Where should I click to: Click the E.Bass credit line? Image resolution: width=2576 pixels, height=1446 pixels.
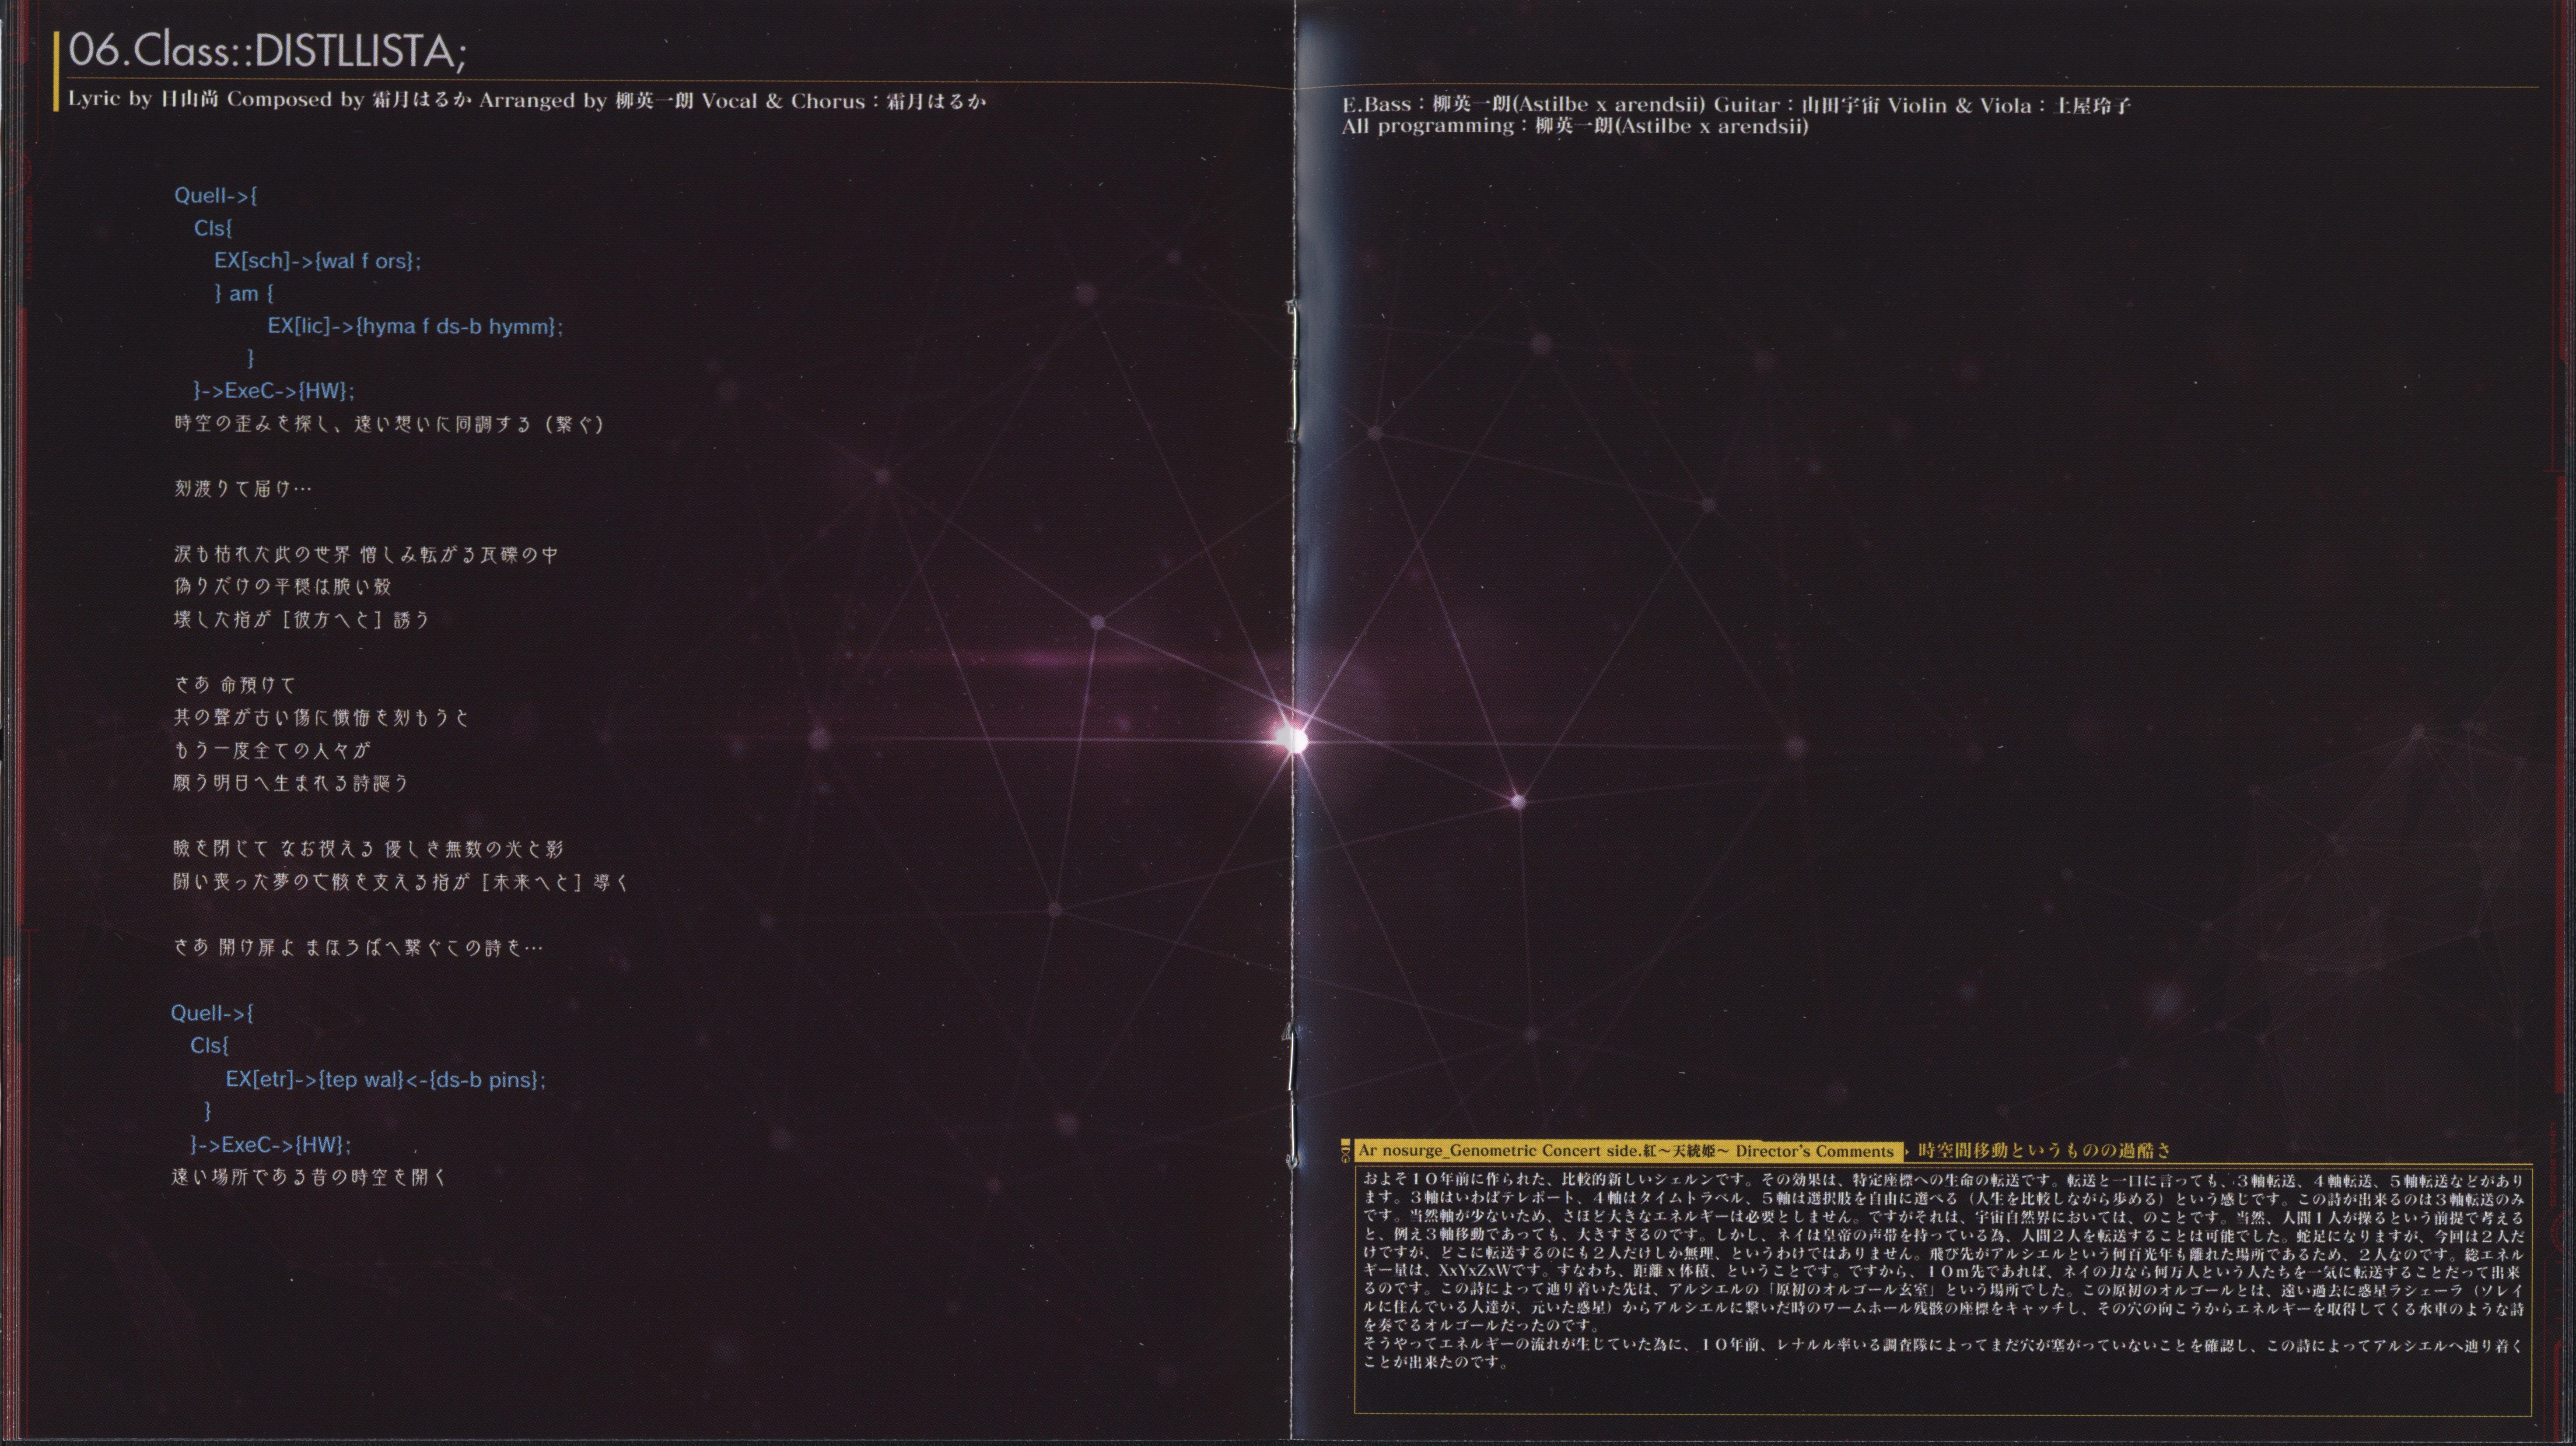pyautogui.click(x=1736, y=105)
